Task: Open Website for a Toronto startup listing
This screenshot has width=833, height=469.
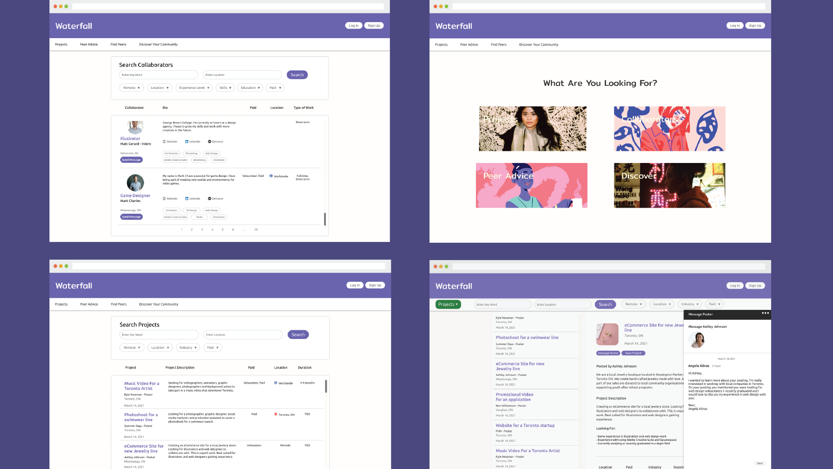Action: [525, 426]
